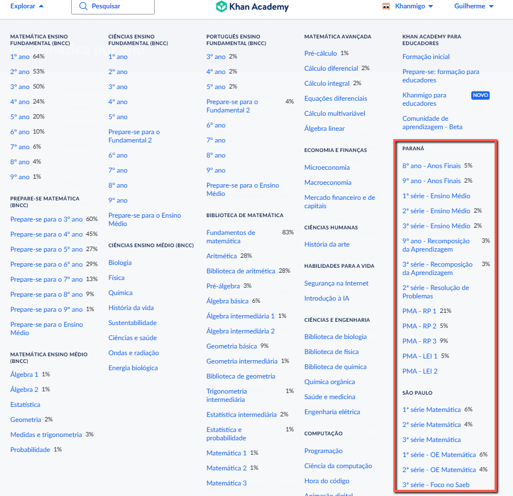Open Paraná 8º ano - Anos Finais
This screenshot has width=513, height=496.
(431, 166)
